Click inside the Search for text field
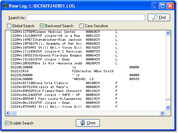Screen dimensions: 178x133 point(86,17)
